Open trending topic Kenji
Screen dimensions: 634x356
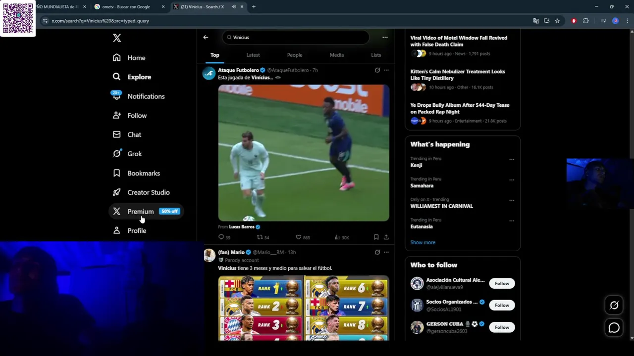tap(416, 165)
